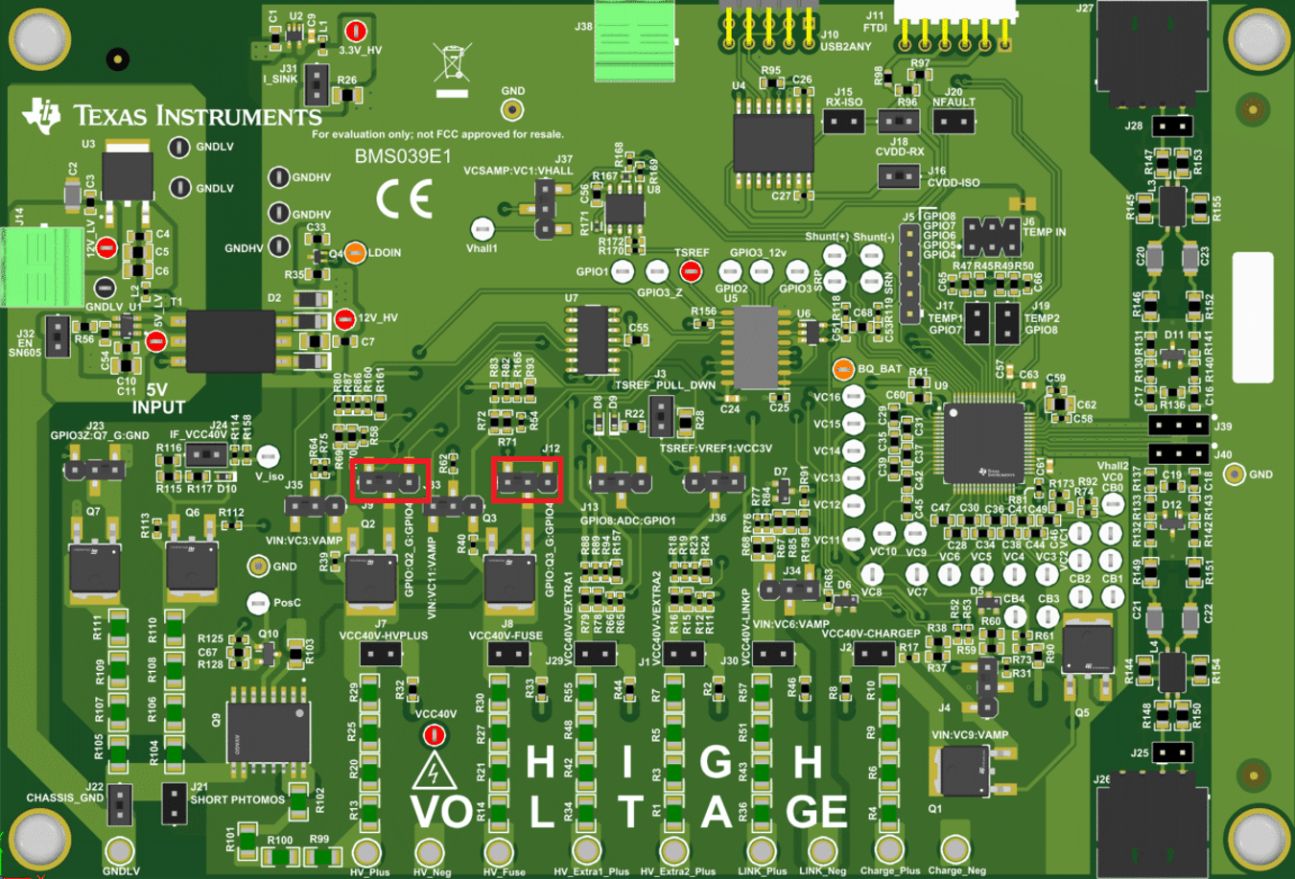
Task: Click the J15 RX-ISO jumper
Action: coord(844,122)
